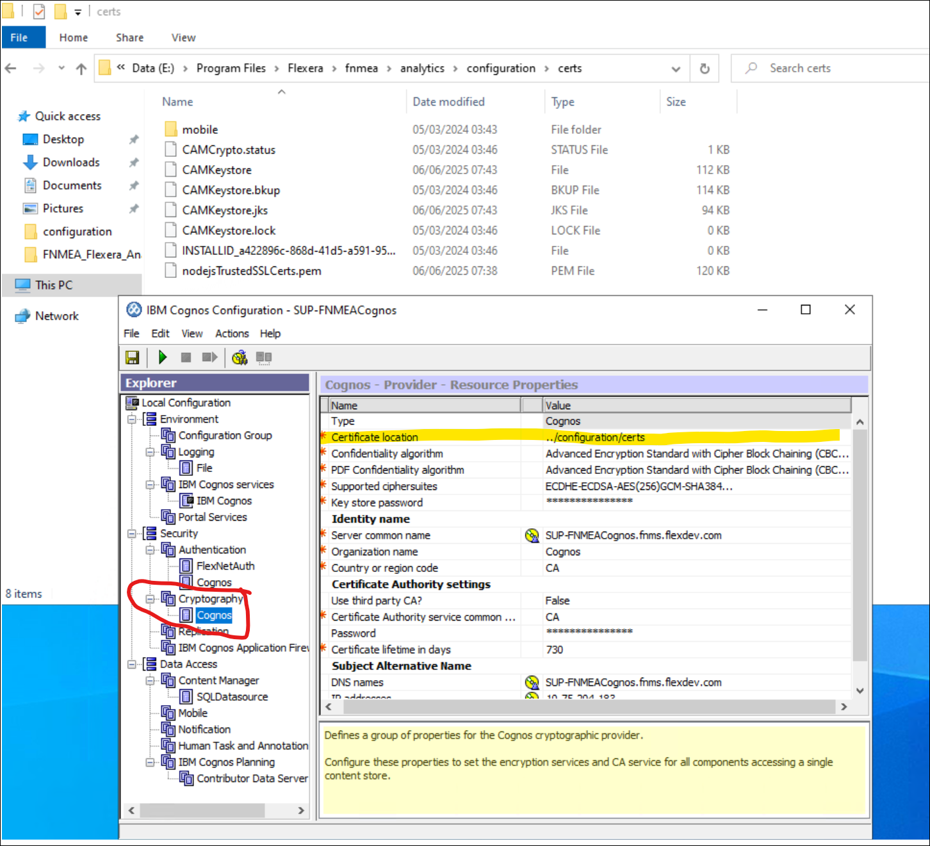Select the CAMCrypto.status file
This screenshot has width=930, height=846.
click(x=229, y=150)
